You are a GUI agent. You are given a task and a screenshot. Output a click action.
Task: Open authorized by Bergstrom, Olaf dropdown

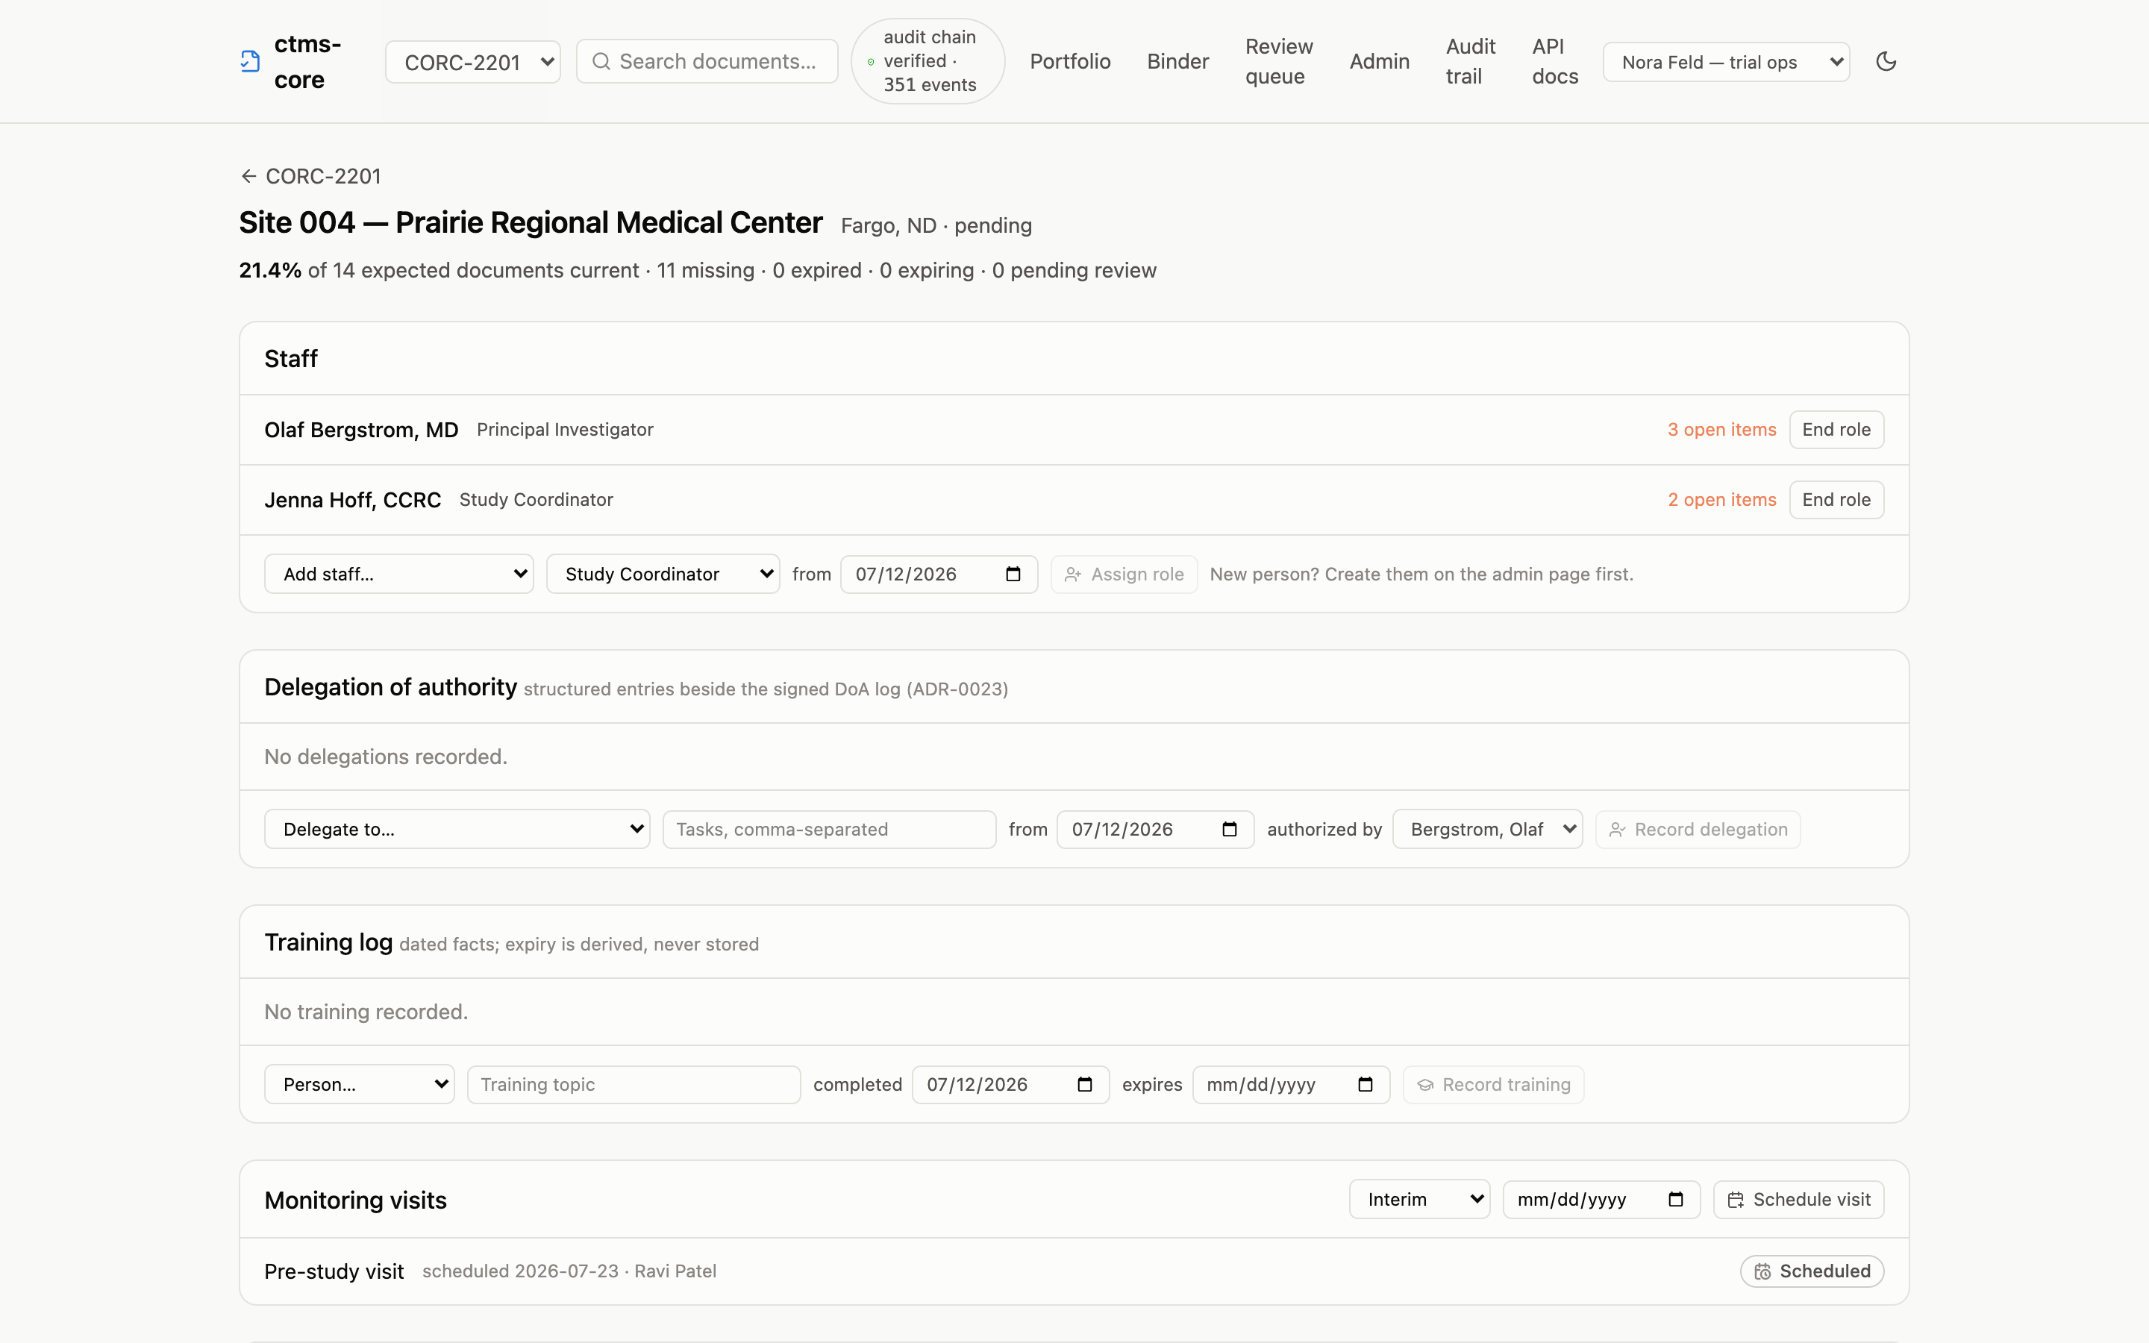pos(1487,829)
